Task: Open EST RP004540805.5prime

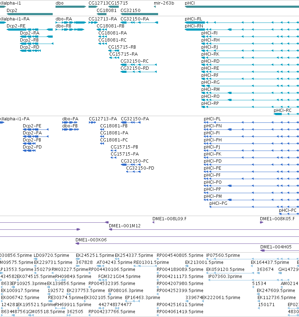Action: click(x=180, y=255)
